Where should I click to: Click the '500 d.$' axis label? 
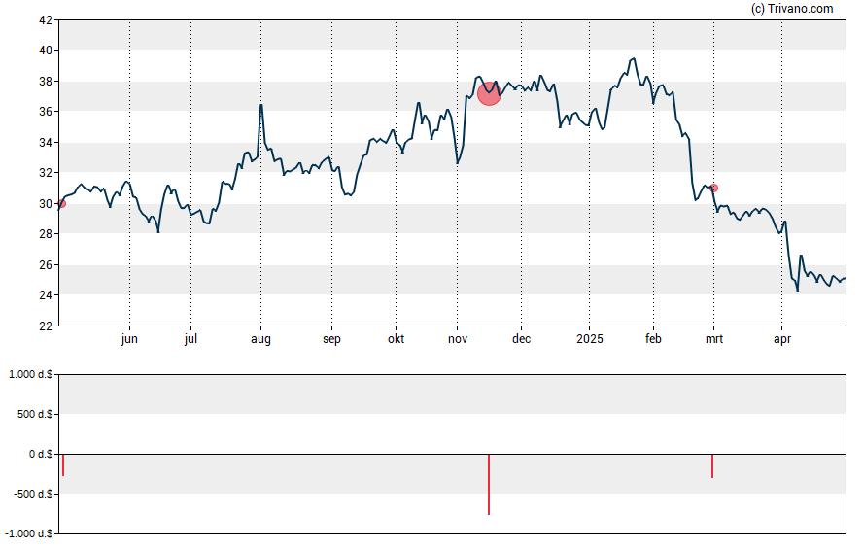click(x=35, y=414)
